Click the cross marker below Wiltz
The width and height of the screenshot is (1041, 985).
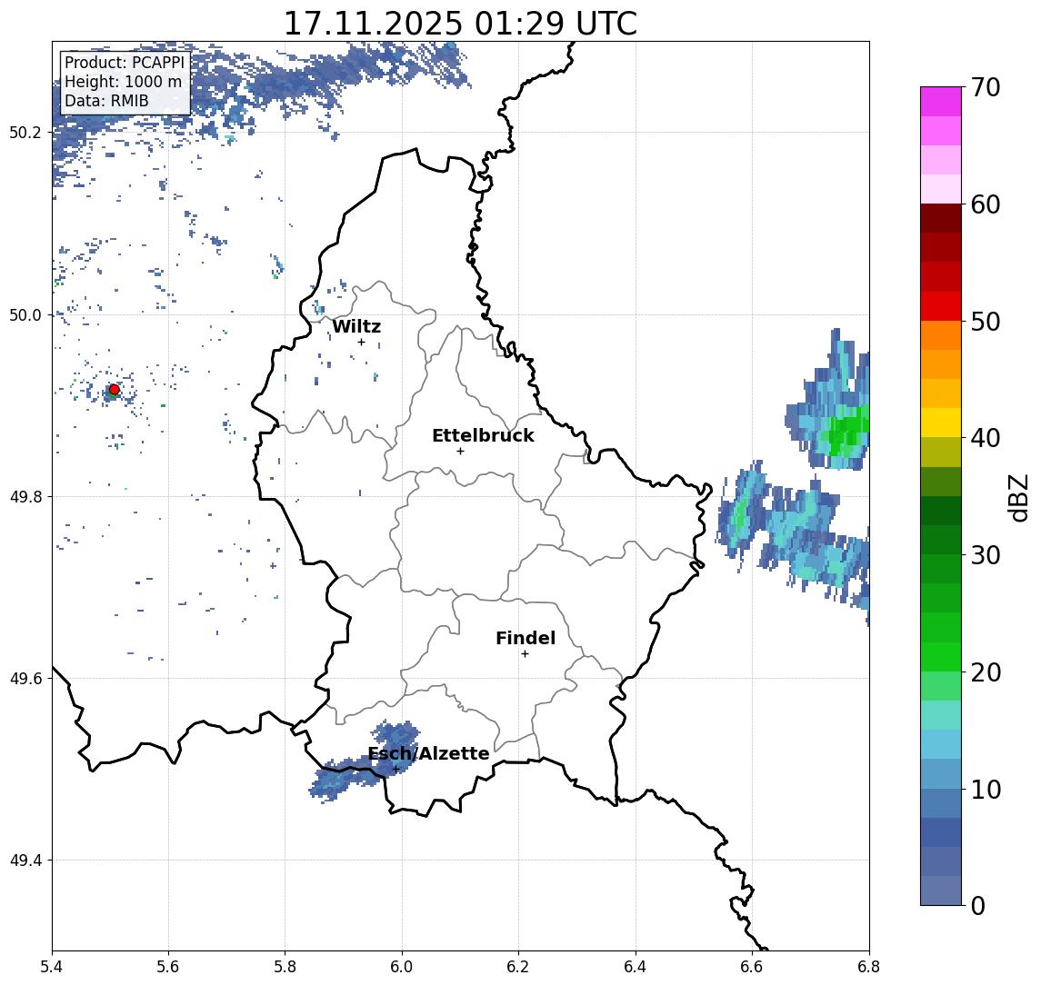pyautogui.click(x=361, y=343)
